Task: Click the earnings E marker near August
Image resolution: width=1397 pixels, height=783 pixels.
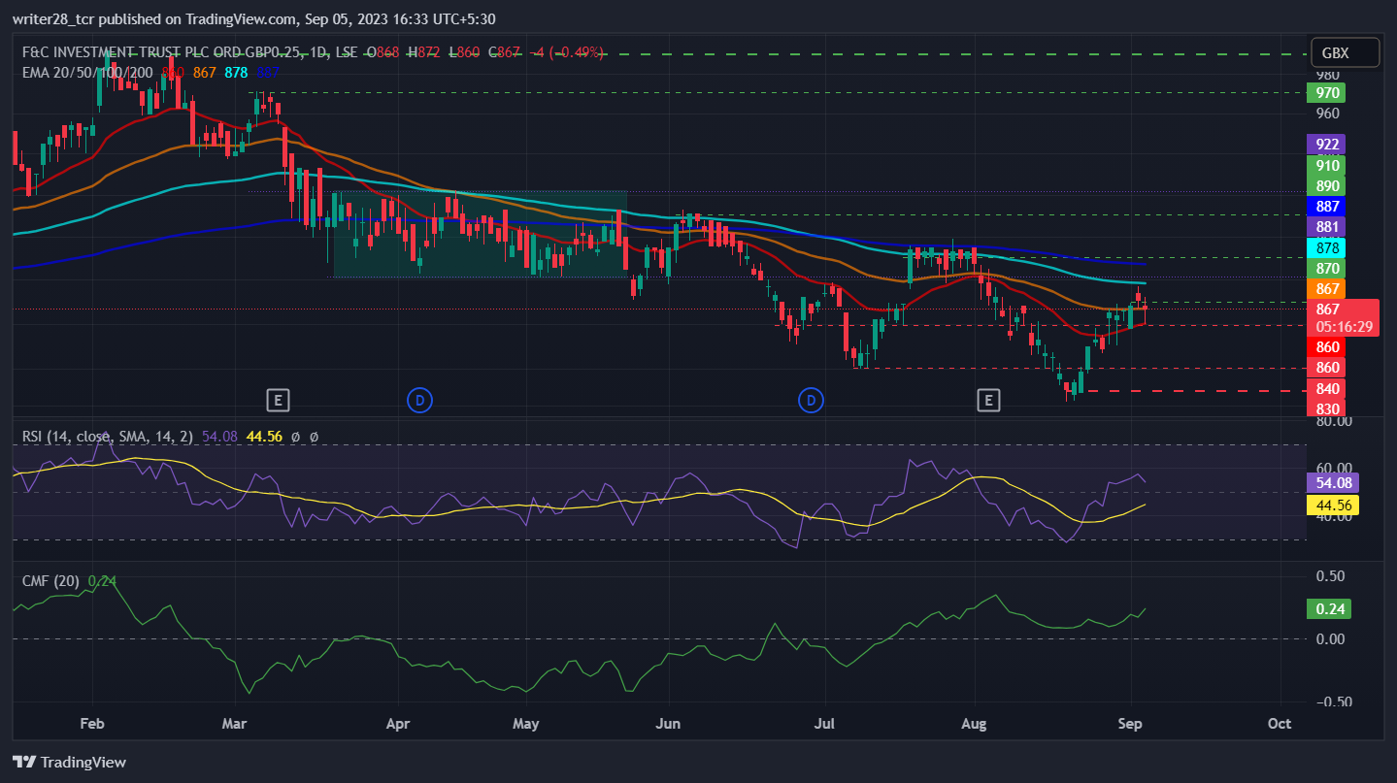Action: [988, 400]
